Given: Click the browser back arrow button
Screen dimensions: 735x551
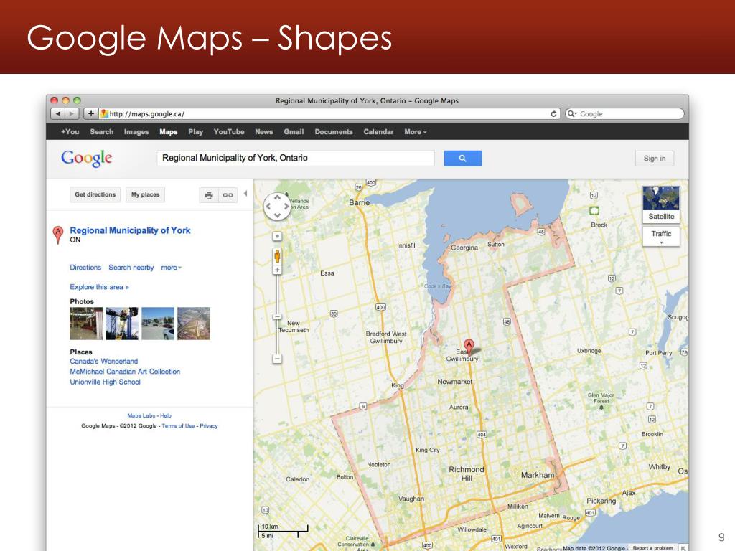Looking at the screenshot, I should [x=57, y=114].
